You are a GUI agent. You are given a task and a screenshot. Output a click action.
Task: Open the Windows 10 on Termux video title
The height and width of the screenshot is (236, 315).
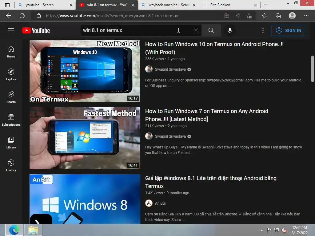[x=214, y=48]
